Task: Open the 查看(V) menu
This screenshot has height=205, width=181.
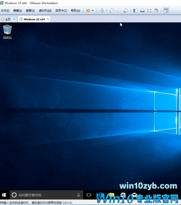Action: [x=30, y=11]
